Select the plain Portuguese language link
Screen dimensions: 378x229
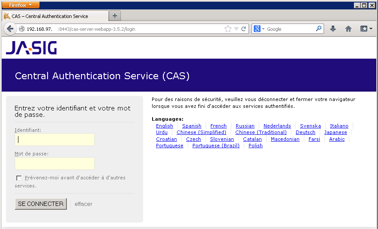point(169,146)
